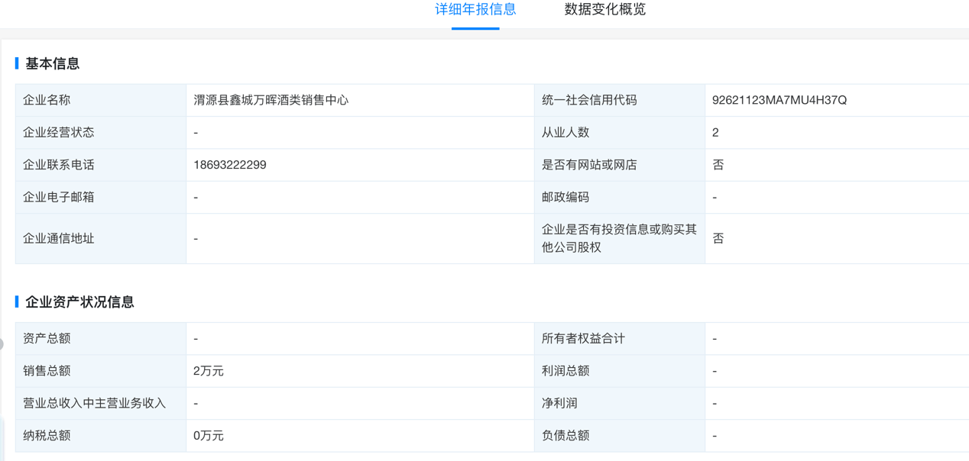
Task: Open the 数据变化概览 tab
Action: click(604, 10)
